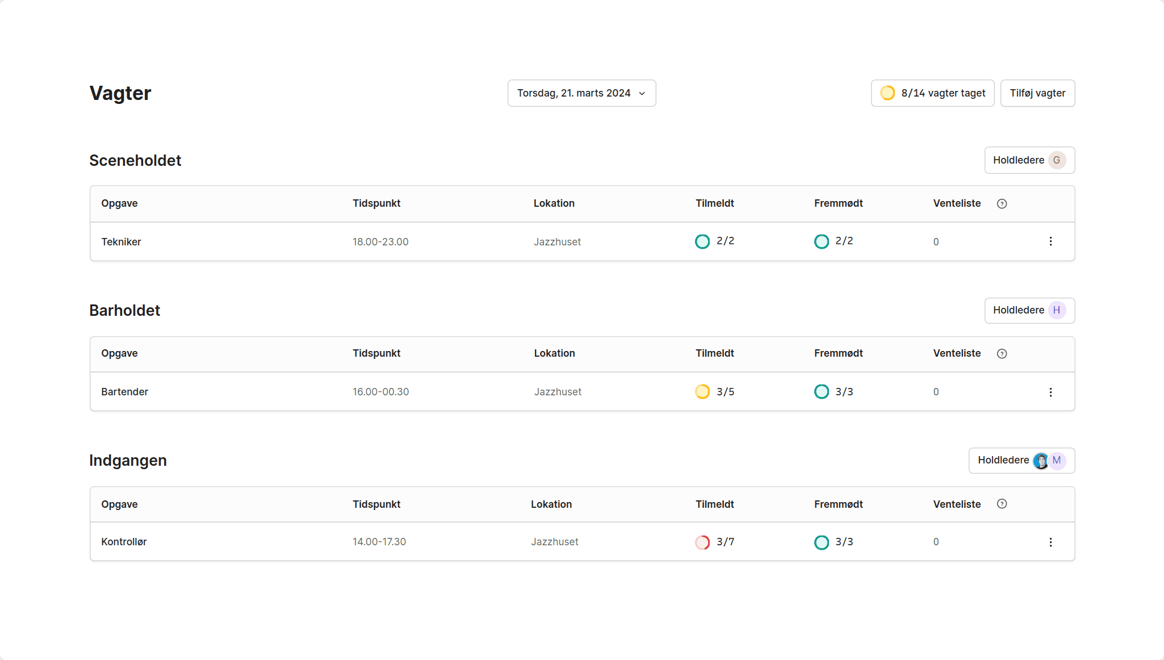Click Venteliste help icon in Barholdet table
This screenshot has width=1164, height=660.
coord(1002,354)
